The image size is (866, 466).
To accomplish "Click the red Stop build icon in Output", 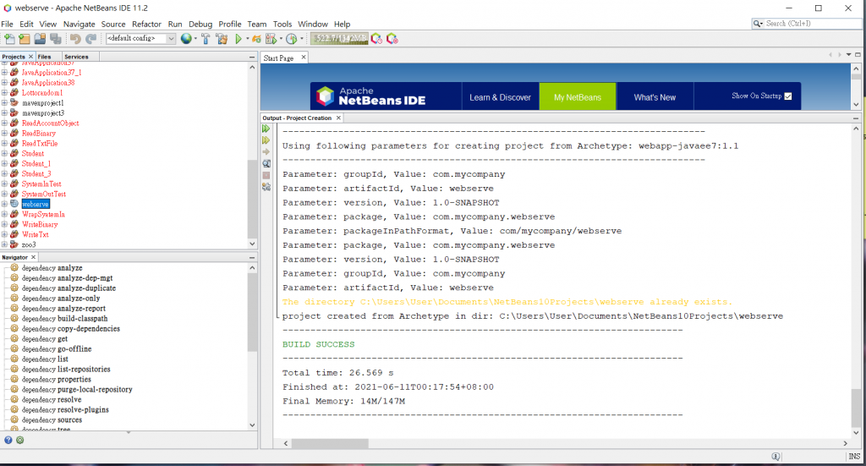I will click(x=266, y=175).
